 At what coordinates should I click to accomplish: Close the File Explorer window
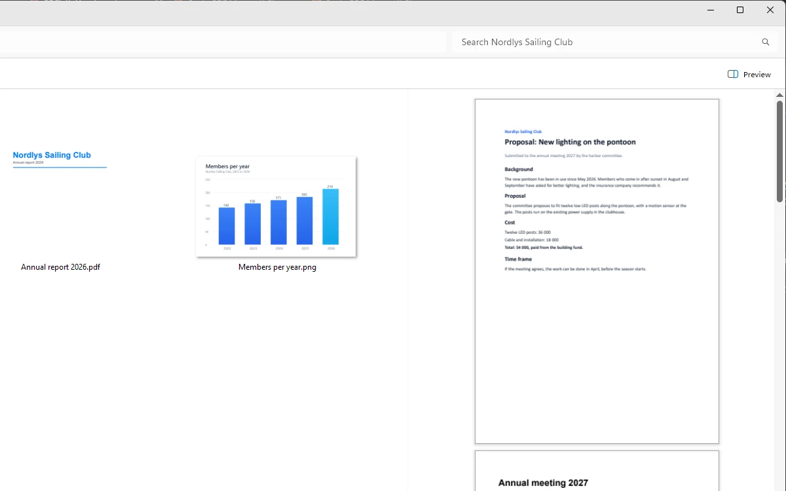(x=770, y=10)
